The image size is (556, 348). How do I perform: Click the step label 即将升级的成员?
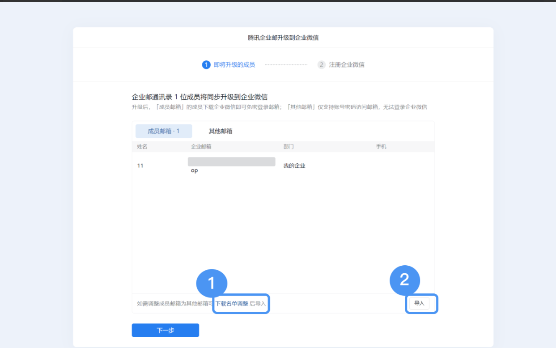(x=235, y=64)
